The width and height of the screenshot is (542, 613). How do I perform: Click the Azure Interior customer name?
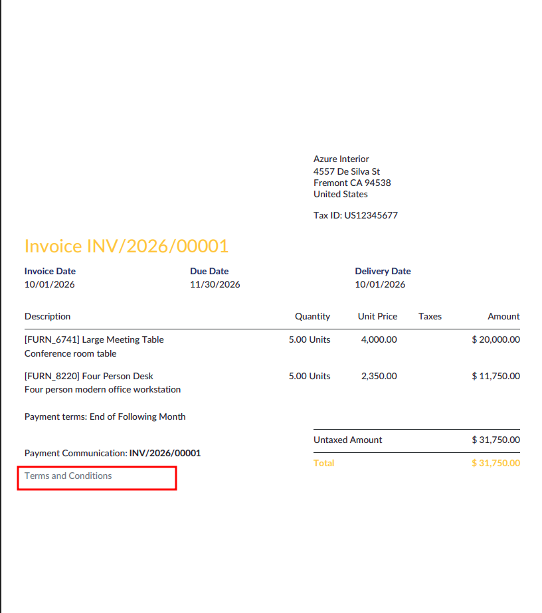pos(341,159)
